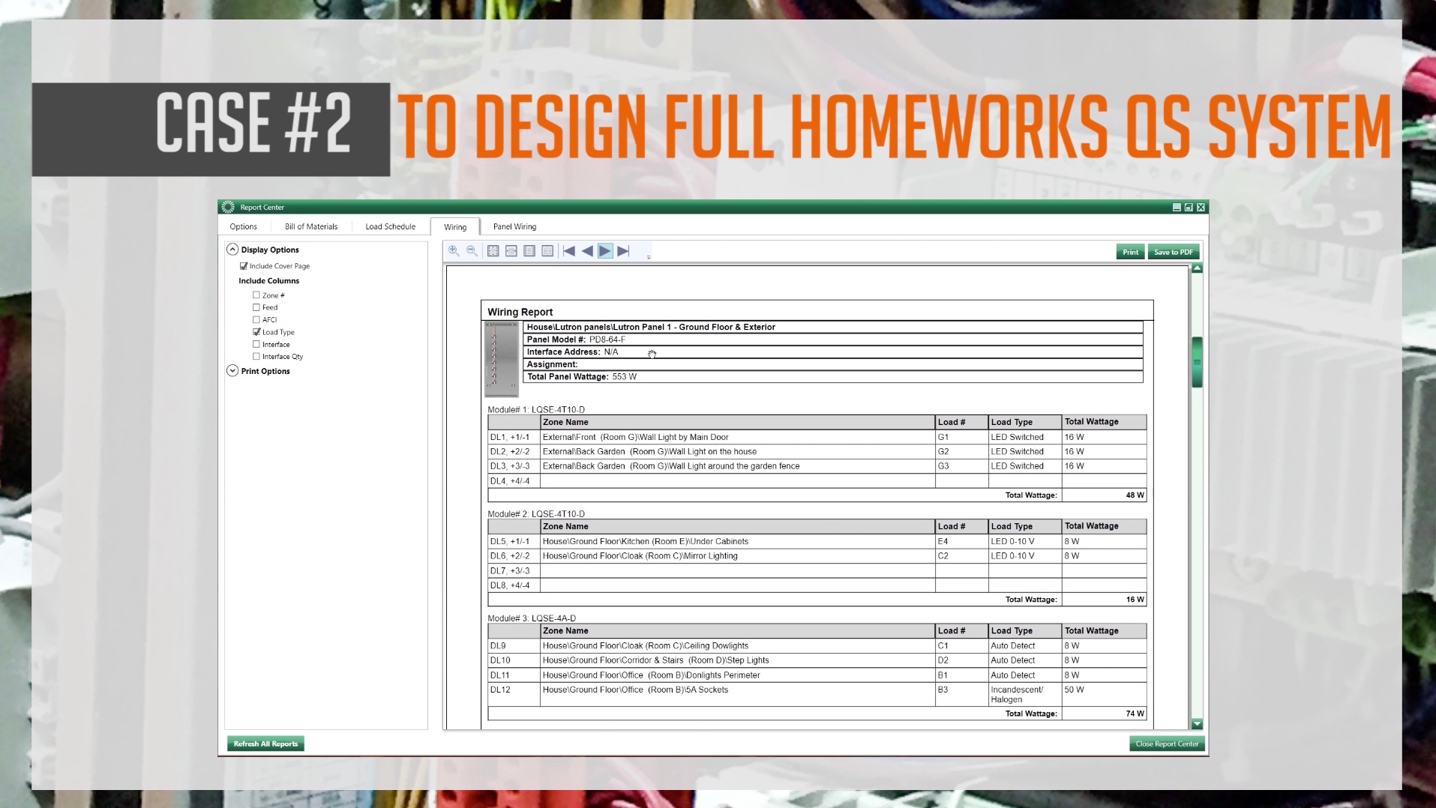Click the Print button
The image size is (1436, 808).
(1130, 252)
